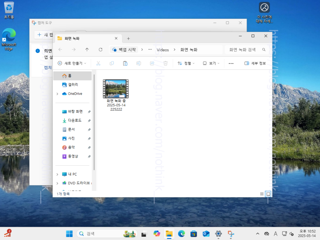Open 다운로드 quick access folder
The height and width of the screenshot is (240, 320).
pos(73,120)
